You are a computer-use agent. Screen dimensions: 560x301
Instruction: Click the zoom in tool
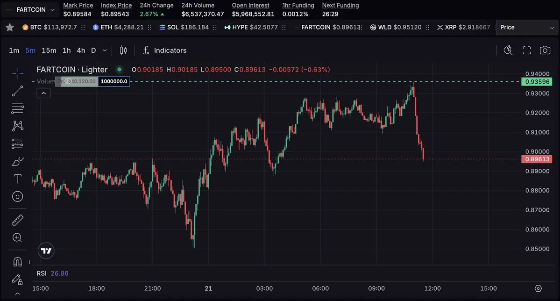(17, 238)
